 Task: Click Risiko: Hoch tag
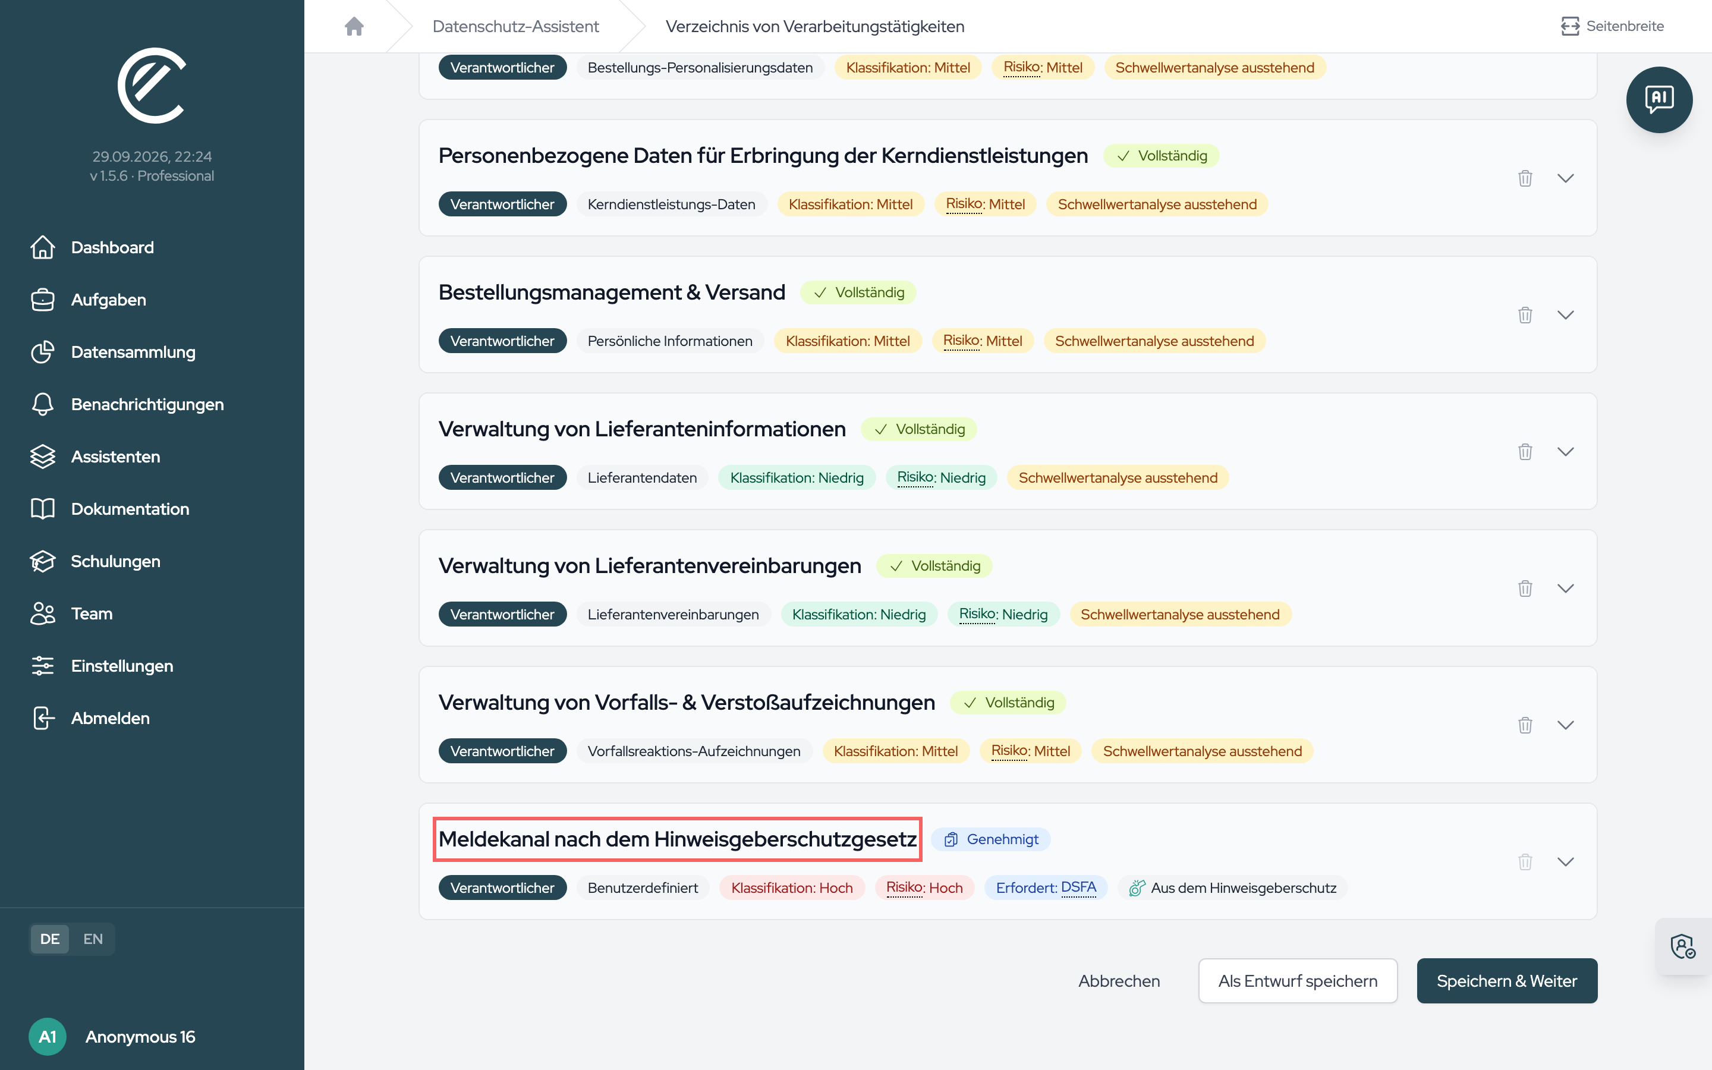[924, 888]
